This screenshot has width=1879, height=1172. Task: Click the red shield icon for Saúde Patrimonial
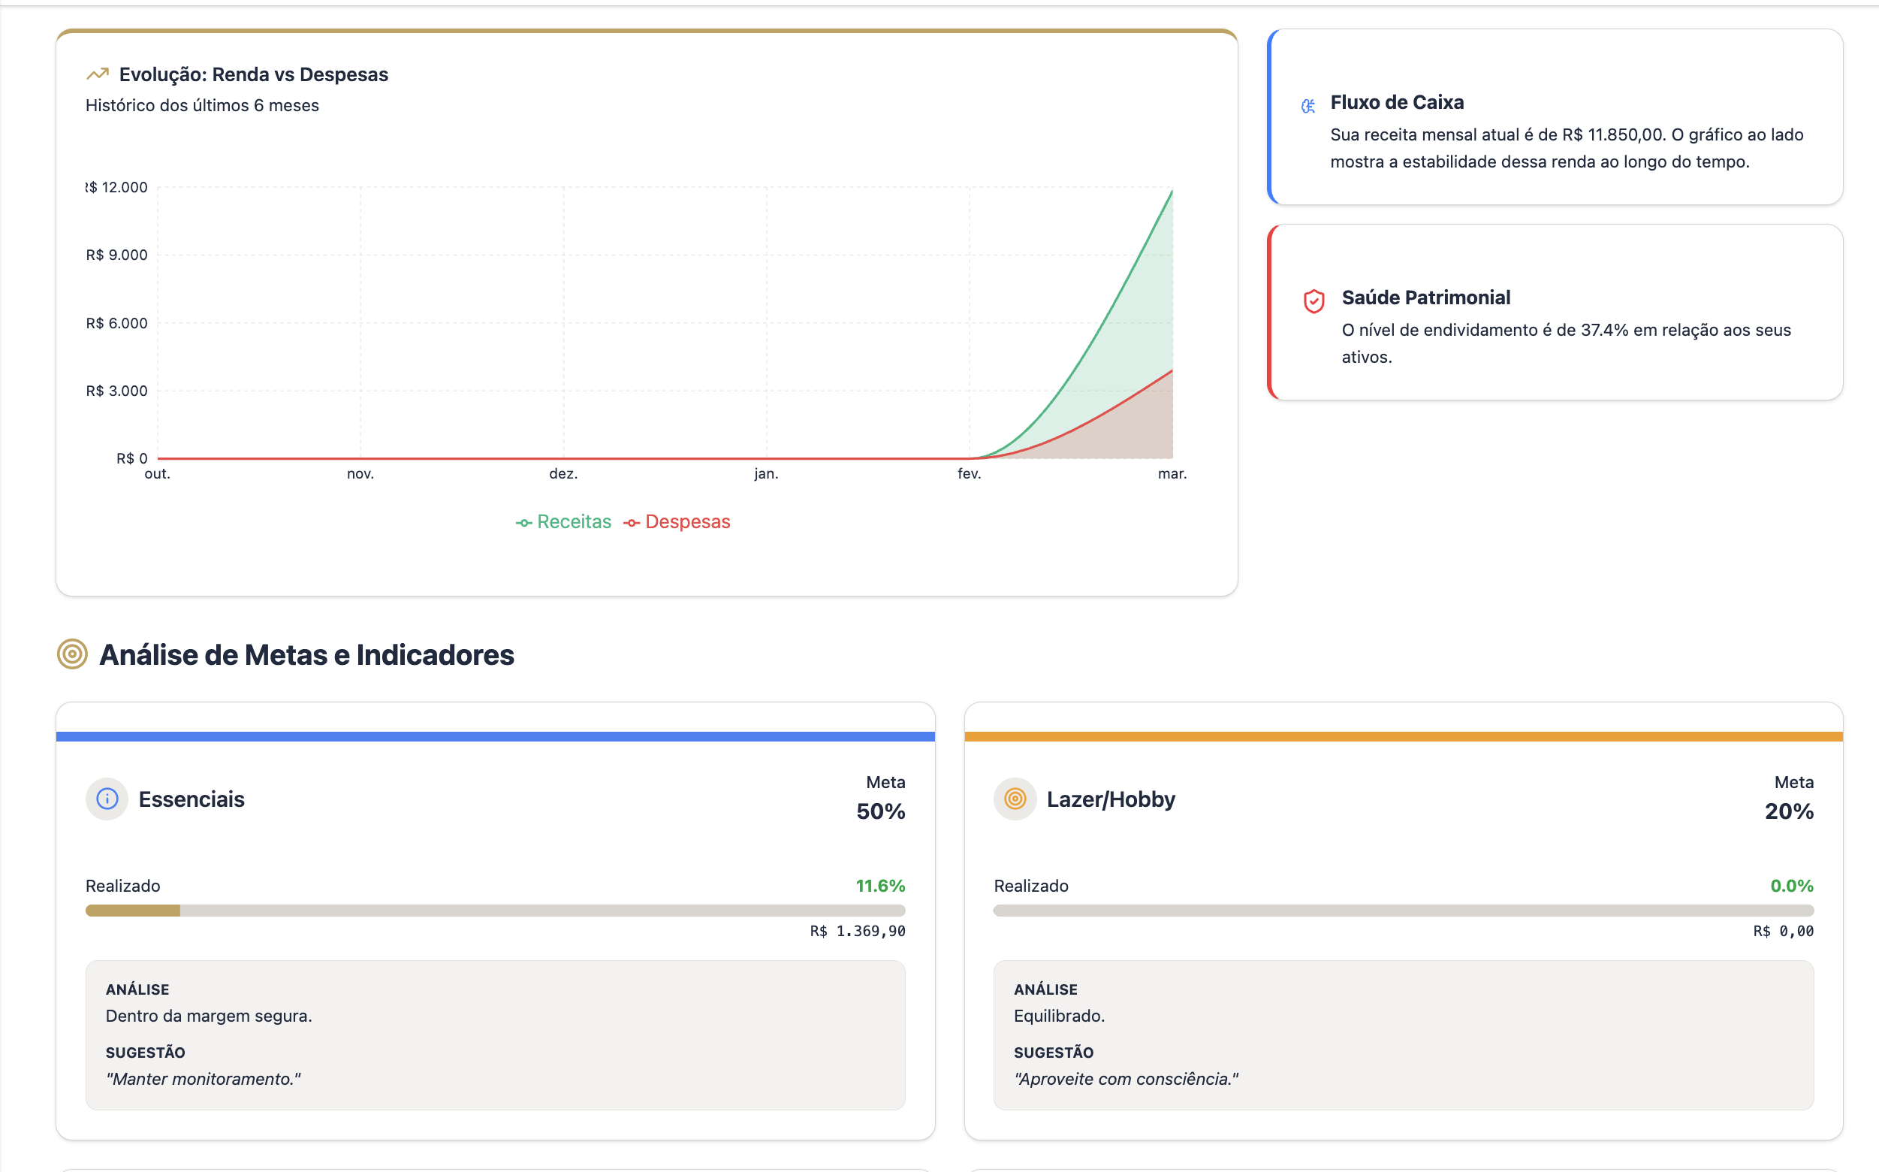1313,301
